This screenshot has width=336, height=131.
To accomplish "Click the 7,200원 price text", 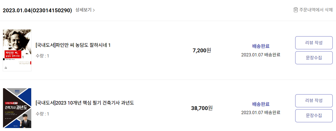I will (202, 50).
